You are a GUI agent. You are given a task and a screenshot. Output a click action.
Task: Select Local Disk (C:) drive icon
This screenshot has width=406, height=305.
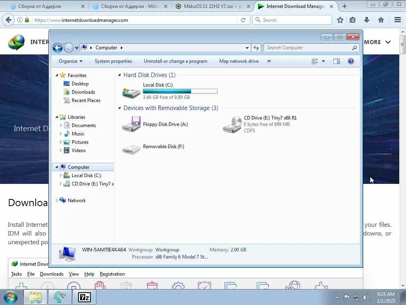pyautogui.click(x=131, y=92)
